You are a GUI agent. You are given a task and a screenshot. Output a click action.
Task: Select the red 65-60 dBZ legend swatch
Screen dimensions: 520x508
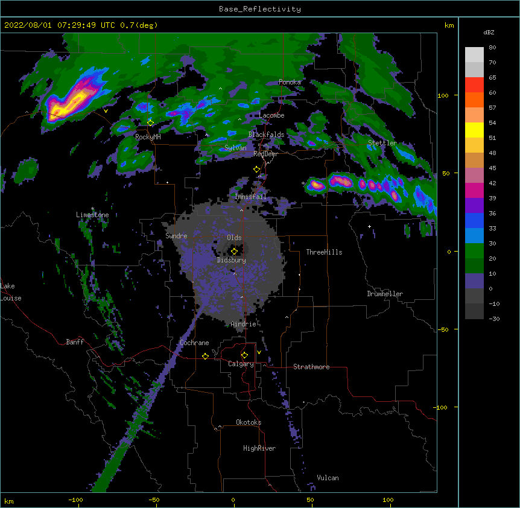point(474,85)
